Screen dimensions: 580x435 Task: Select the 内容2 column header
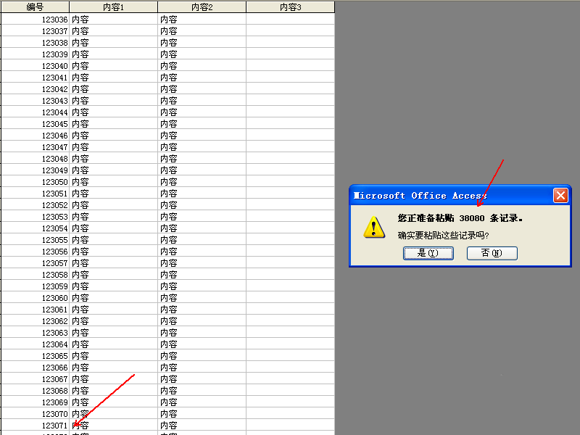pyautogui.click(x=202, y=7)
